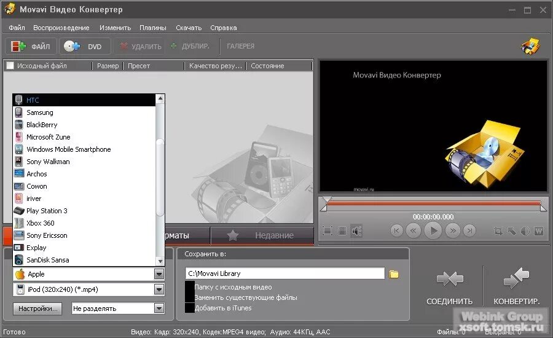The height and width of the screenshot is (338, 553).
Task: Expand the Apple device dropdown
Action: 159,274
